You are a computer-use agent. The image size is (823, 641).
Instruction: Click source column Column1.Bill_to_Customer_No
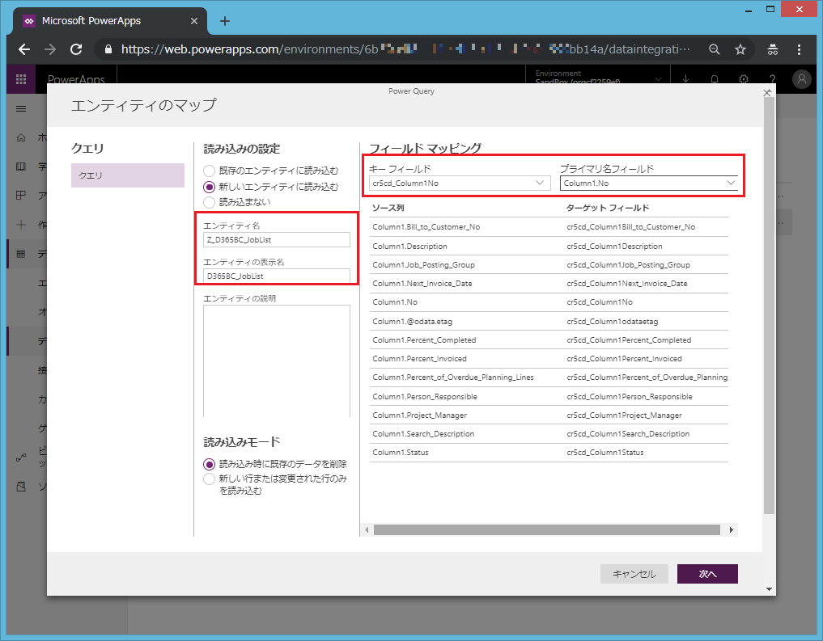[x=426, y=227]
